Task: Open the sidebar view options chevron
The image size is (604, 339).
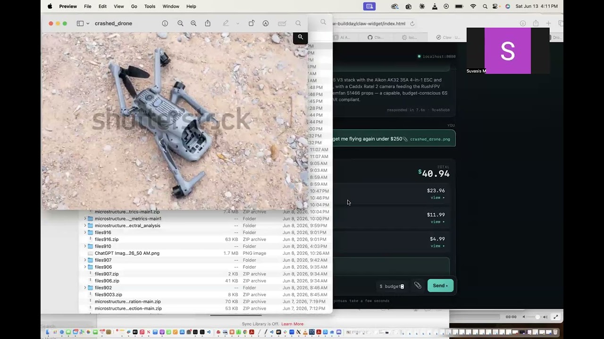Action: pos(88,24)
